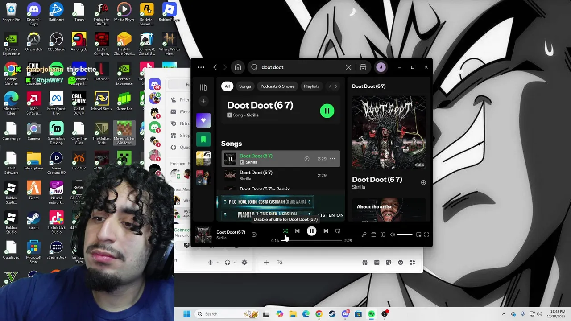This screenshot has width=571, height=321.
Task: Open Steam from the taskbar
Action: 332,314
